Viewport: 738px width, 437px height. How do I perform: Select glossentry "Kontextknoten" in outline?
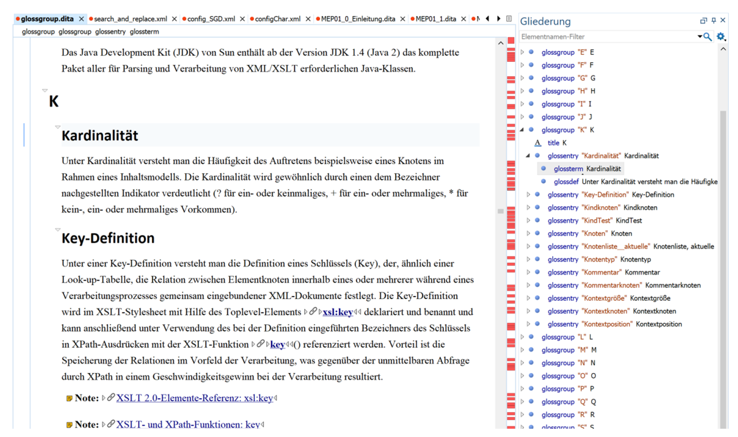click(x=612, y=311)
